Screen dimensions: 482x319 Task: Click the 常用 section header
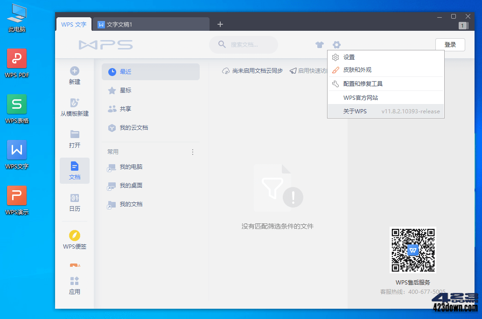(x=113, y=152)
